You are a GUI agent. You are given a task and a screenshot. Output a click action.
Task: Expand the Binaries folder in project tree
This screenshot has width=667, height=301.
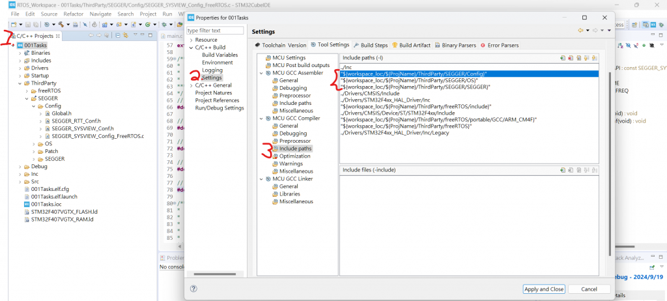click(20, 53)
